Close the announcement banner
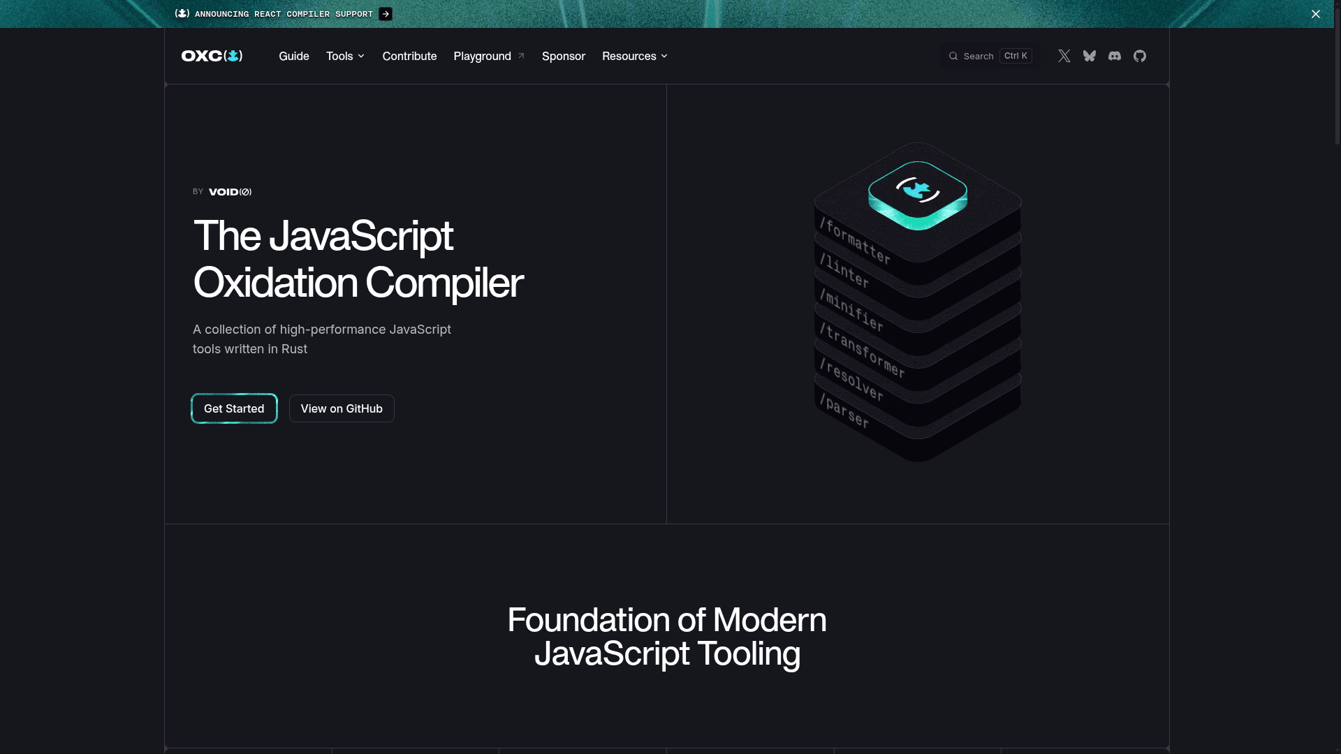 pos(1315,14)
